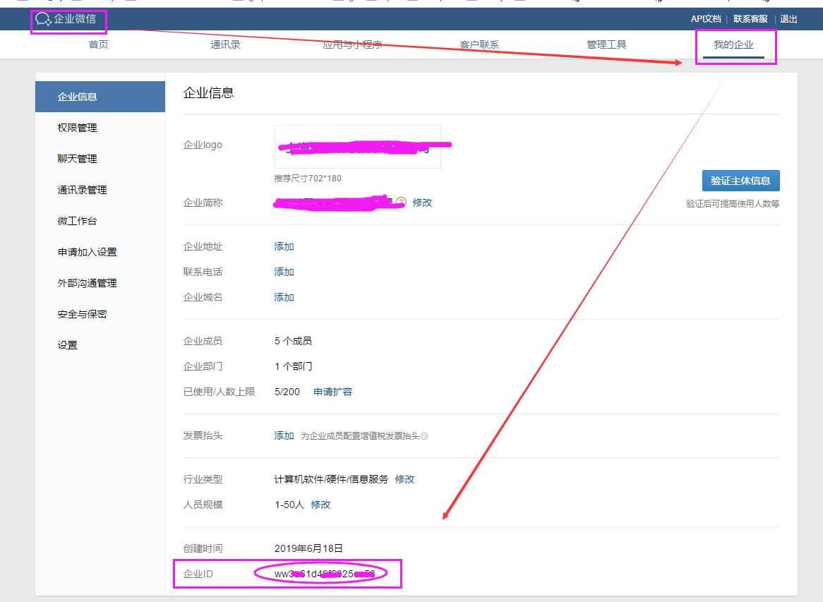Open 外部沟通管理 in the sidebar
Screen dimensions: 823x602
tap(87, 283)
